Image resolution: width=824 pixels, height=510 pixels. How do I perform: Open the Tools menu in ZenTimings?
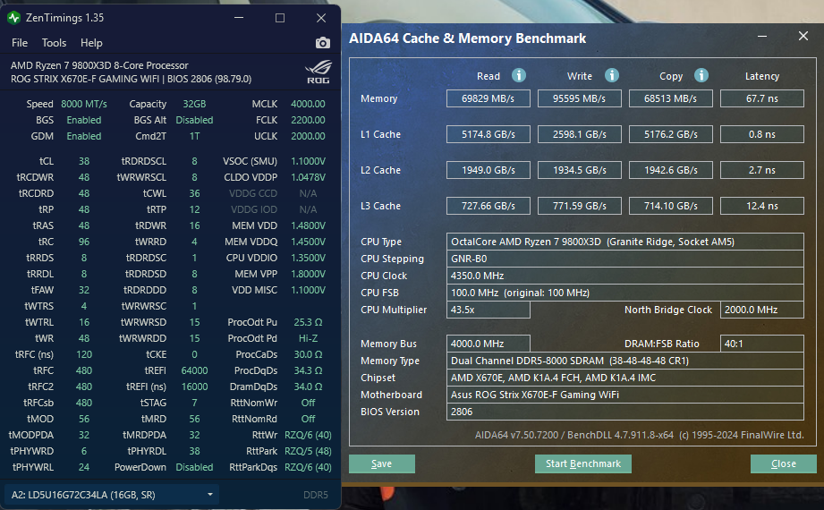click(54, 43)
